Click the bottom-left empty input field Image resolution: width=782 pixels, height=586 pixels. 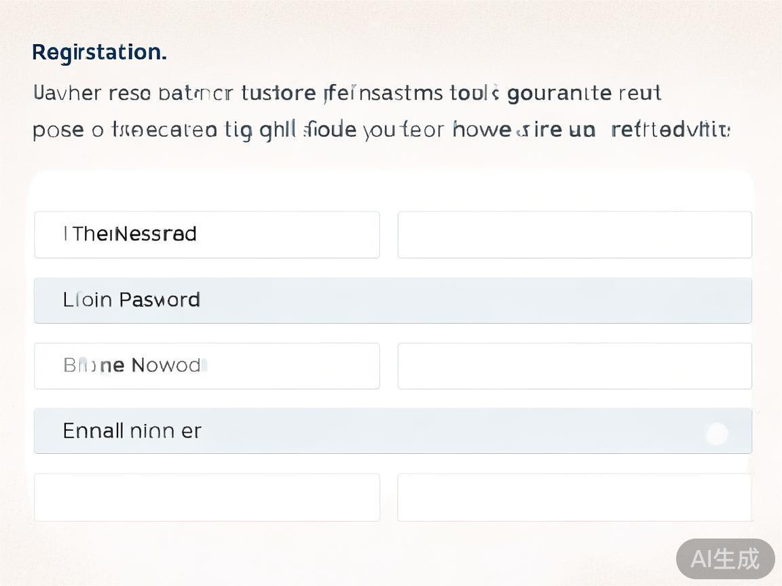tap(206, 497)
